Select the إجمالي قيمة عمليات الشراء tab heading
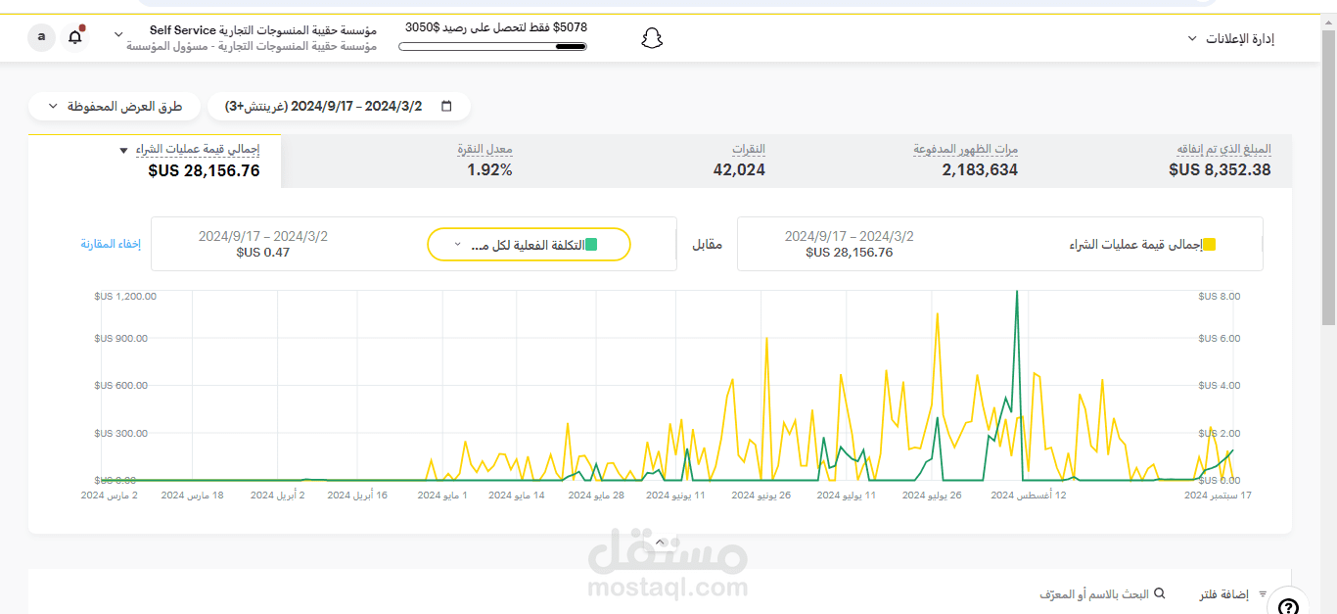Image resolution: width=1337 pixels, height=614 pixels. point(196,149)
